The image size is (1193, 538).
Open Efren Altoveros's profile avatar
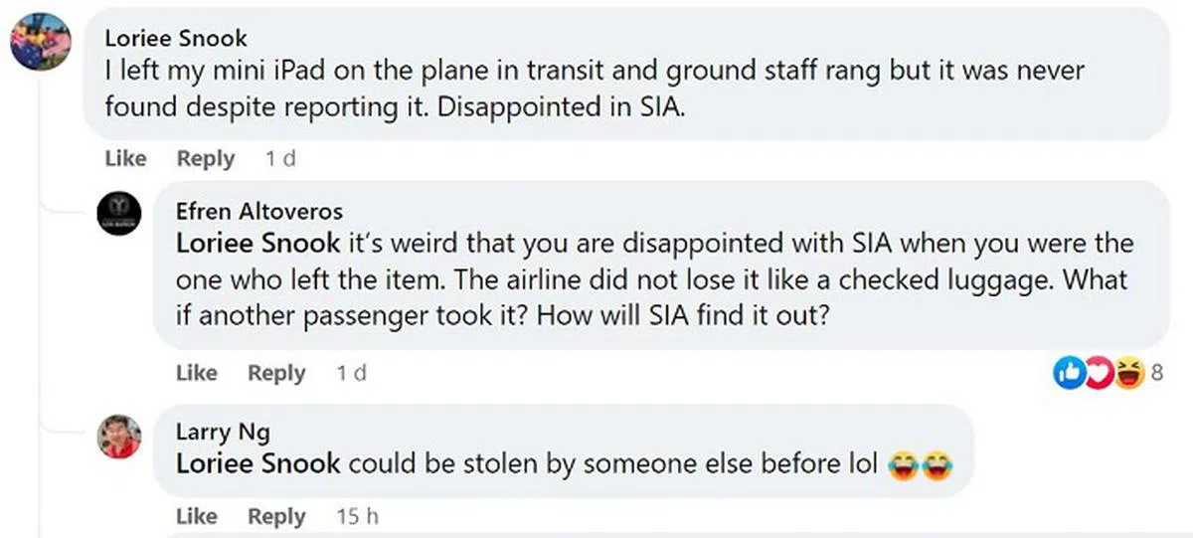pyautogui.click(x=118, y=214)
